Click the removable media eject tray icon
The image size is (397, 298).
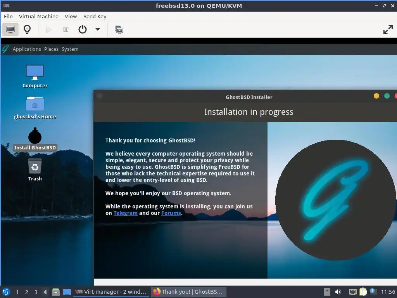[x=327, y=292]
